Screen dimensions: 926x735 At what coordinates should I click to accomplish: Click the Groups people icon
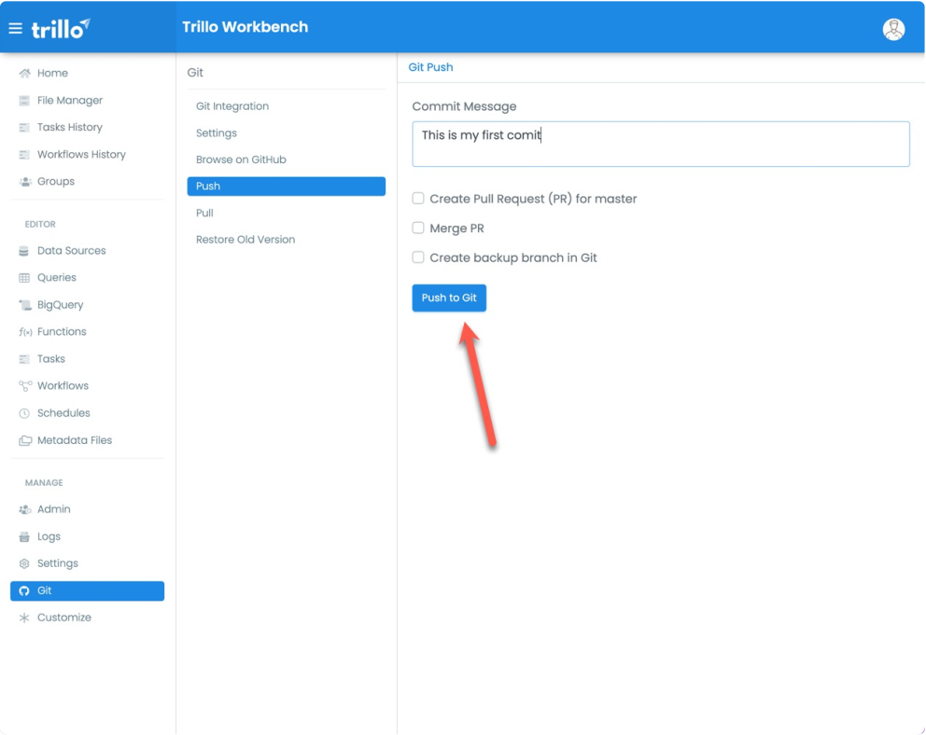(x=25, y=182)
